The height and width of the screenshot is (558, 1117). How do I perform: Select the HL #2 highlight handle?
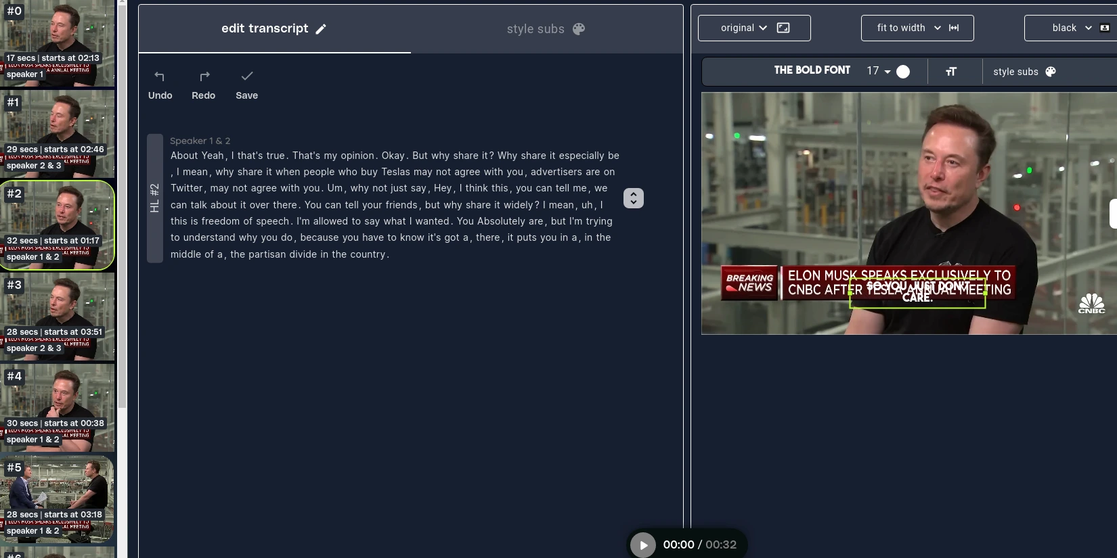click(154, 198)
